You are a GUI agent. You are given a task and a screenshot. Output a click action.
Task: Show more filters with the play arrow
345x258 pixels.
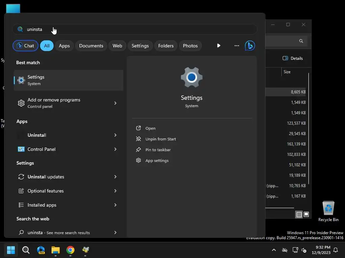[x=218, y=46]
